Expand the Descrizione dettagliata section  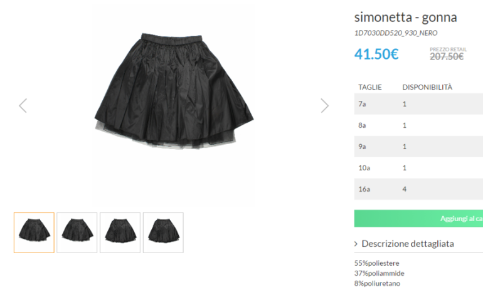(408, 244)
